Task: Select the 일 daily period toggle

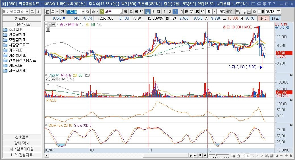Action: (x=126, y=12)
